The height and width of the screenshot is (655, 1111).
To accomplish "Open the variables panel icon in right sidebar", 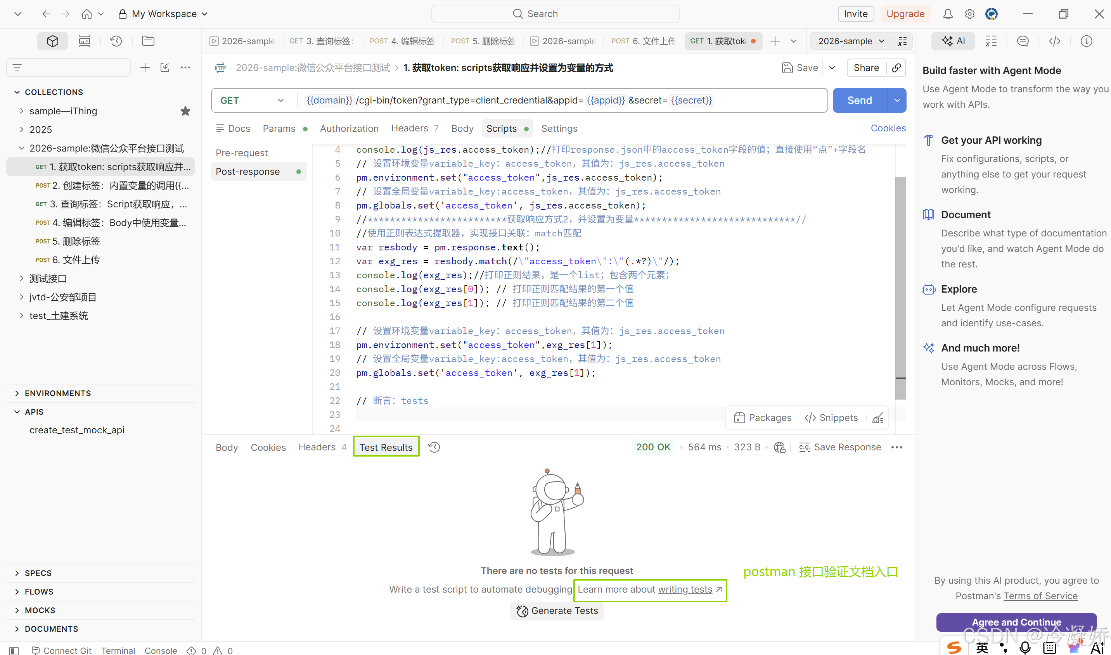I will (991, 41).
